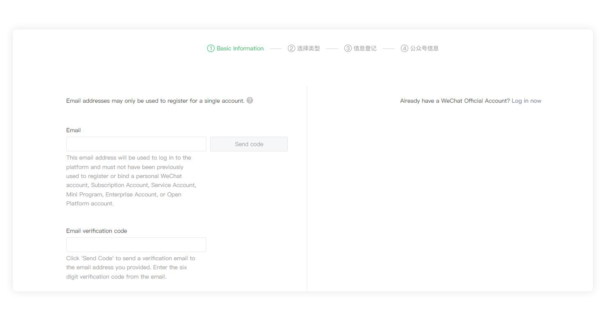Screen dimensions: 605x317
Task: Click into the Email input field
Action: [136, 144]
